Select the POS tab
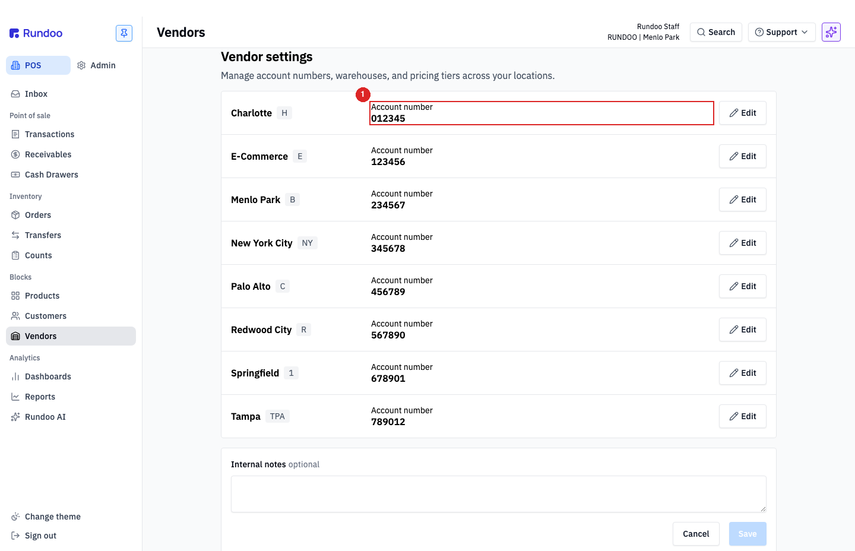 pyautogui.click(x=38, y=65)
